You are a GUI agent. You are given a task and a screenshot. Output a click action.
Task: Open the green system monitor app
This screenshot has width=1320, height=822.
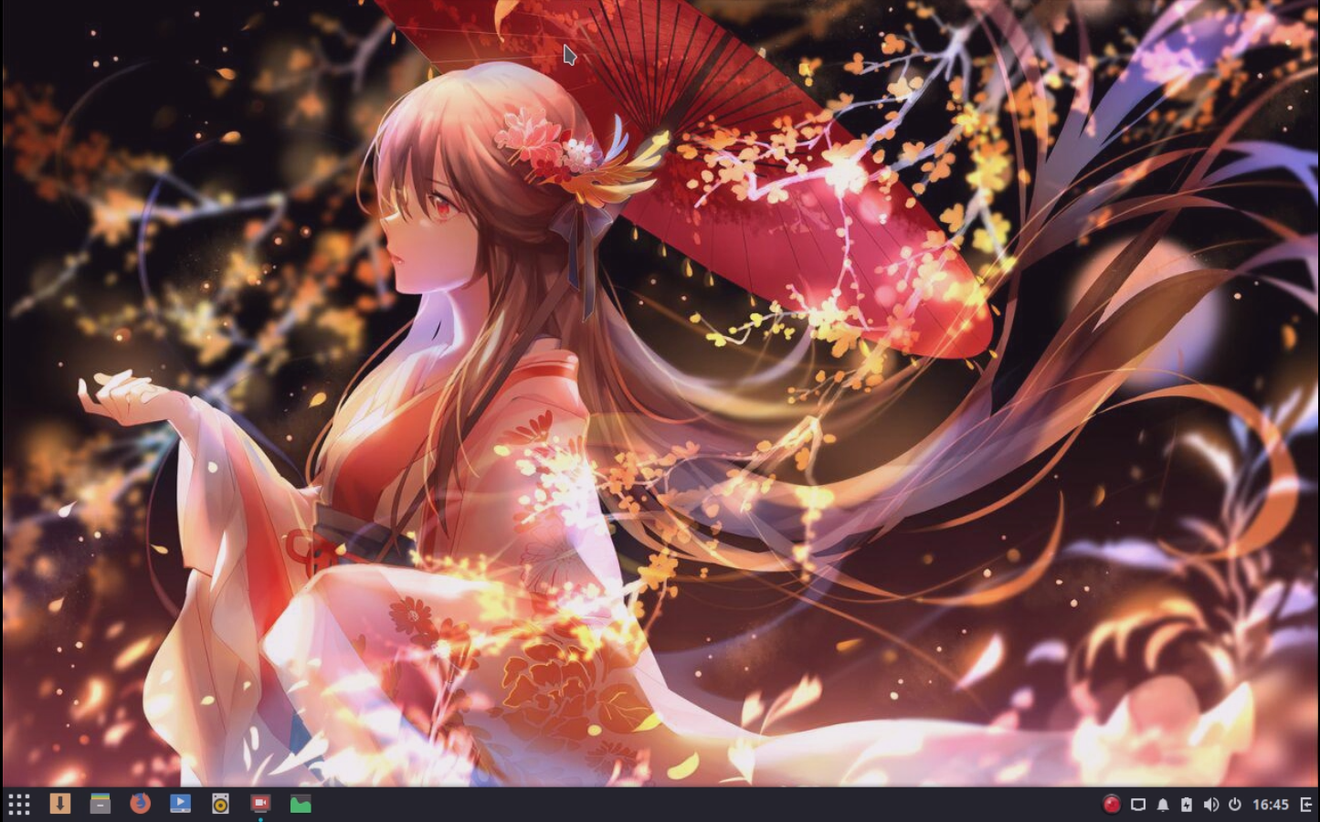tap(301, 804)
